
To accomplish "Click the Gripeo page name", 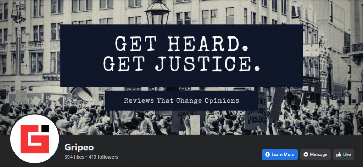I will 79,148.
